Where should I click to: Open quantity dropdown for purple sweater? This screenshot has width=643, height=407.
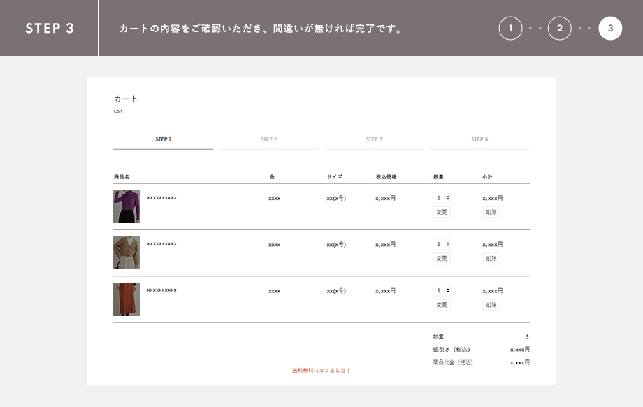[x=442, y=198]
